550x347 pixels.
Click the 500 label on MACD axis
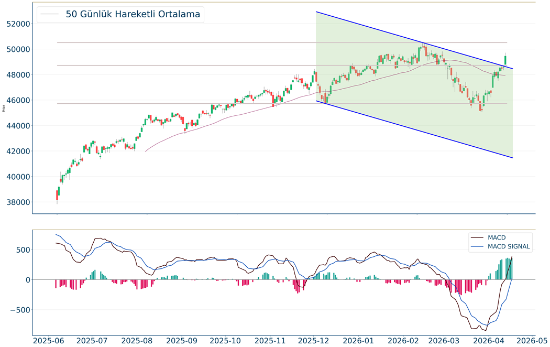coord(20,250)
